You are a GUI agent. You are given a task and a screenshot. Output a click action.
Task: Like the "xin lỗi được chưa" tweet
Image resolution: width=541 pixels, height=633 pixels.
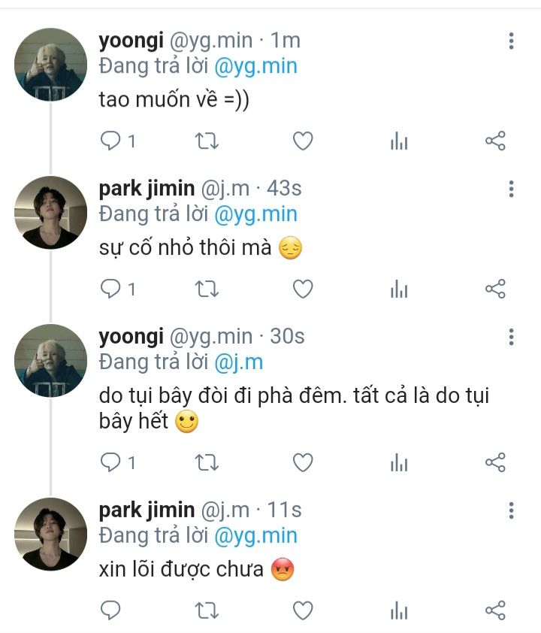(302, 610)
